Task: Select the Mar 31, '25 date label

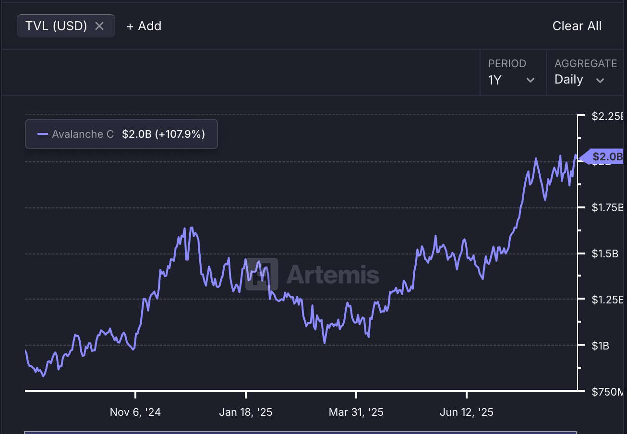Action: [356, 412]
